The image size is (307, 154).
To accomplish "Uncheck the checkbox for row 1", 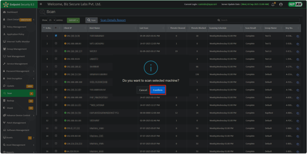I will point(56,36).
